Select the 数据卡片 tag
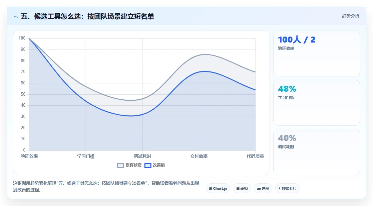373x206 pixels. click(287, 188)
